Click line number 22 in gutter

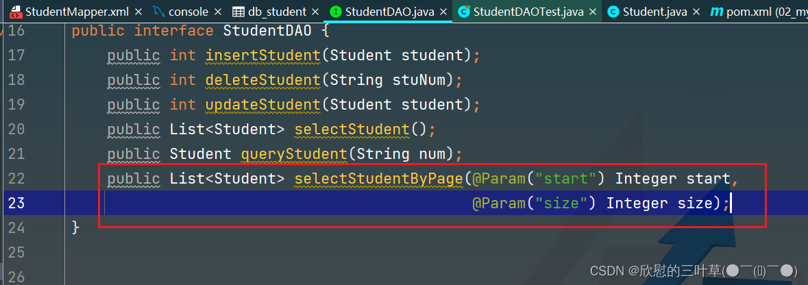click(x=16, y=179)
